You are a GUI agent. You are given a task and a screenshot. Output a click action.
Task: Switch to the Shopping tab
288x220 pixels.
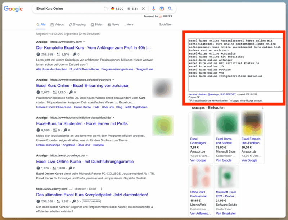tap(77, 24)
